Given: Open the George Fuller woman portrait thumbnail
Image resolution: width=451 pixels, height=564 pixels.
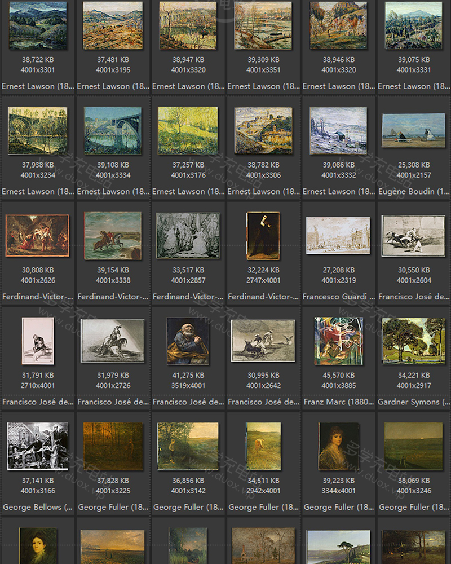Looking at the screenshot, I should [338, 446].
